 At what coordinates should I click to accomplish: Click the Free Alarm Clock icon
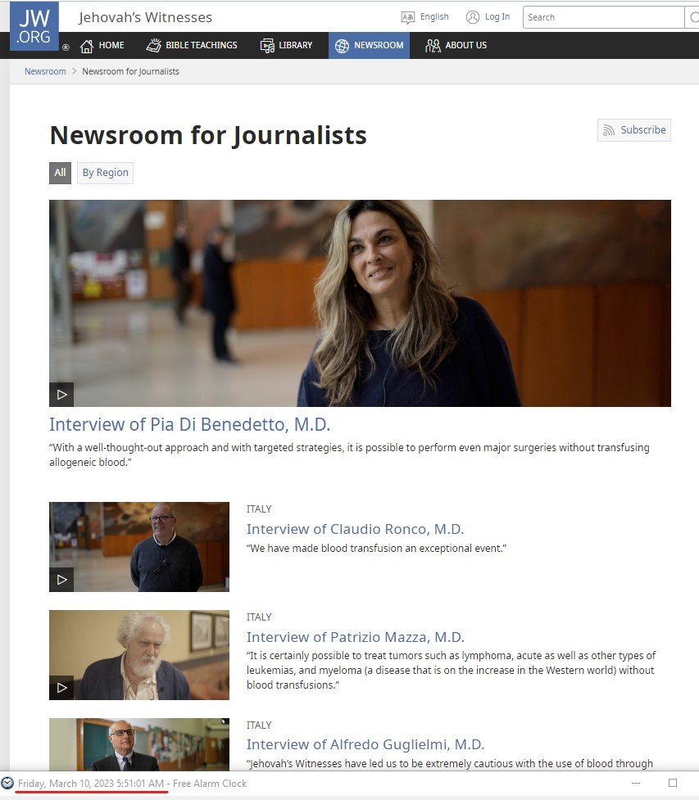[7, 783]
